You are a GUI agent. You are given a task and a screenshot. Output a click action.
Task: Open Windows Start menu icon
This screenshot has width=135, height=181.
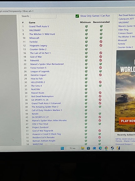[62, 148]
